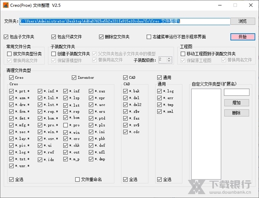Uncheck the *.xml file type
Image resolution: width=259 pixels, height=198 pixels.
point(159,112)
